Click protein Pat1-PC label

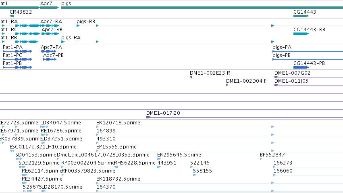click(12, 55)
